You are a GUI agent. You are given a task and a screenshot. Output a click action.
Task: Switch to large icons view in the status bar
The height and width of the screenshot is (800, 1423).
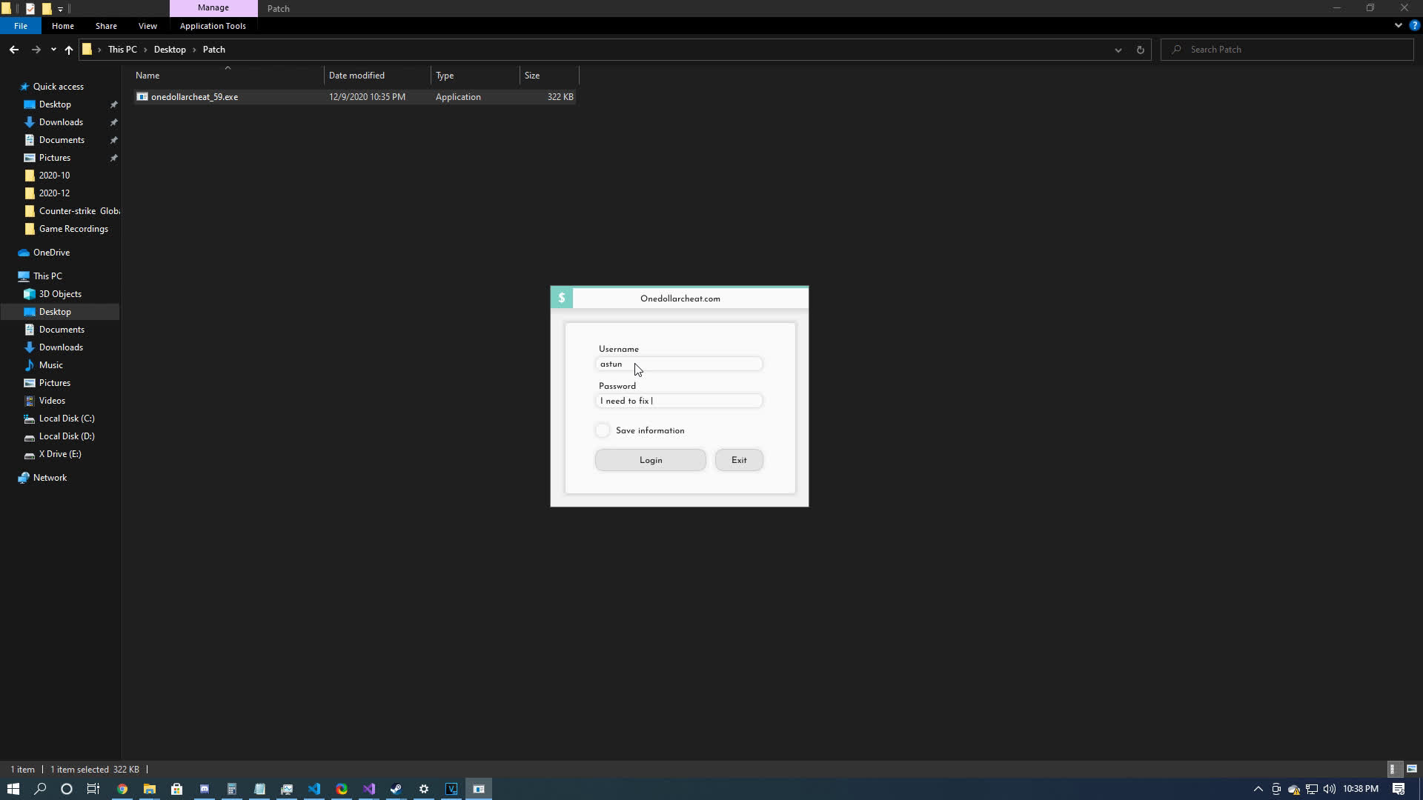click(1411, 769)
